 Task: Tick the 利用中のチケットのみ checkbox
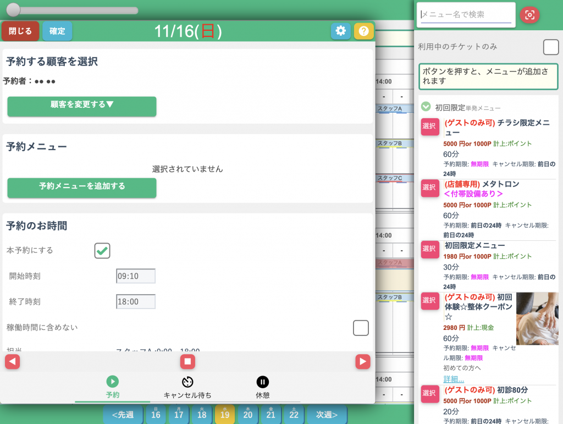pos(550,47)
